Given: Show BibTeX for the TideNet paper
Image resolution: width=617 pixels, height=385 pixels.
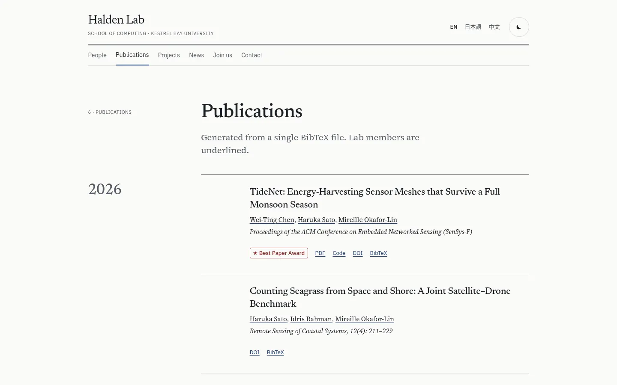Looking at the screenshot, I should pyautogui.click(x=378, y=253).
